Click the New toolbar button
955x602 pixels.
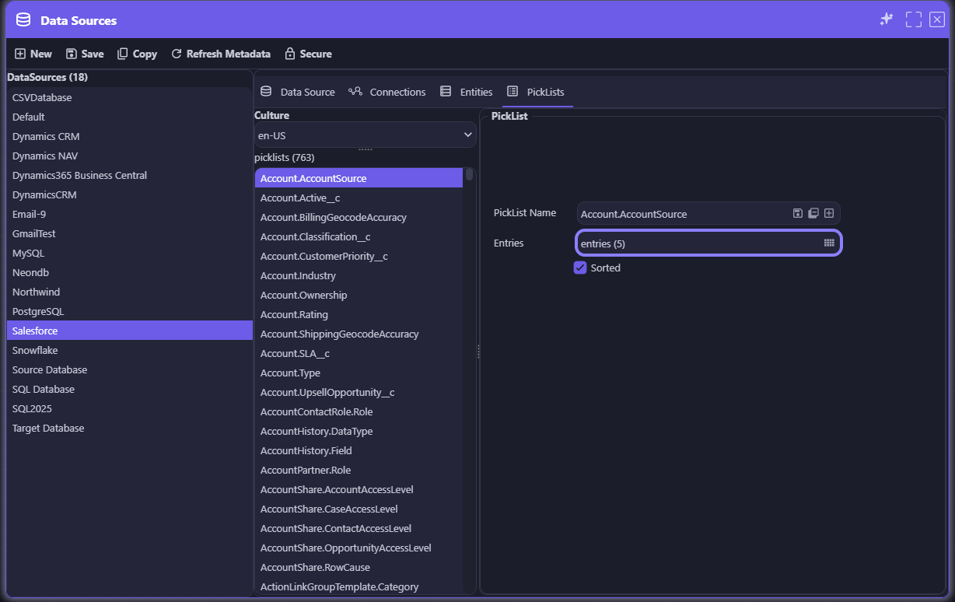(33, 54)
